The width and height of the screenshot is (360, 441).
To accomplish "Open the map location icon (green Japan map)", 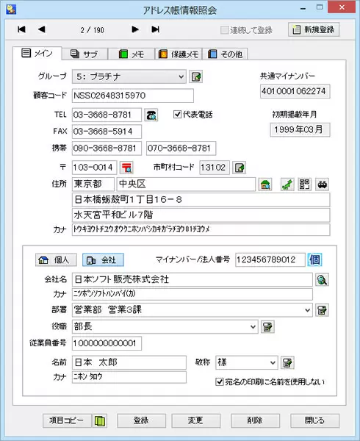I will click(287, 184).
